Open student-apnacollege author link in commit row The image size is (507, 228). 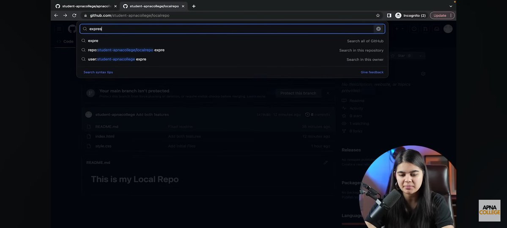tap(115, 115)
